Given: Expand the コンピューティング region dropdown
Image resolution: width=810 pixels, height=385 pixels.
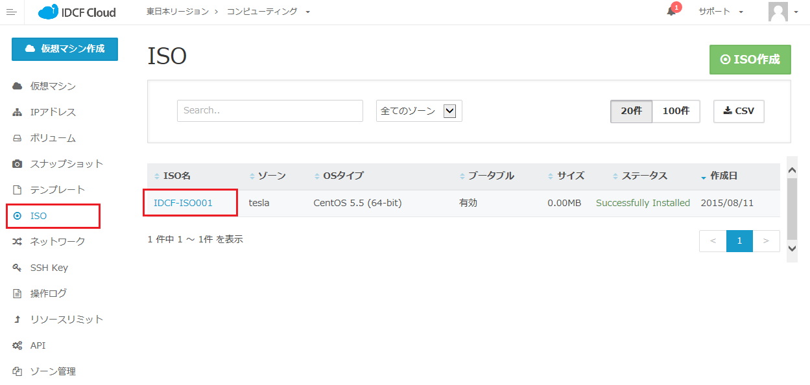Looking at the screenshot, I should point(268,12).
